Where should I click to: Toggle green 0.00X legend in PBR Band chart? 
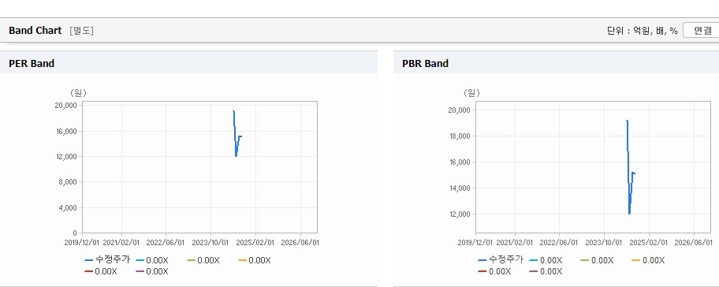pyautogui.click(x=597, y=260)
